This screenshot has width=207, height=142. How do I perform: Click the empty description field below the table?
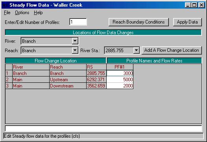pyautogui.click(x=103, y=128)
